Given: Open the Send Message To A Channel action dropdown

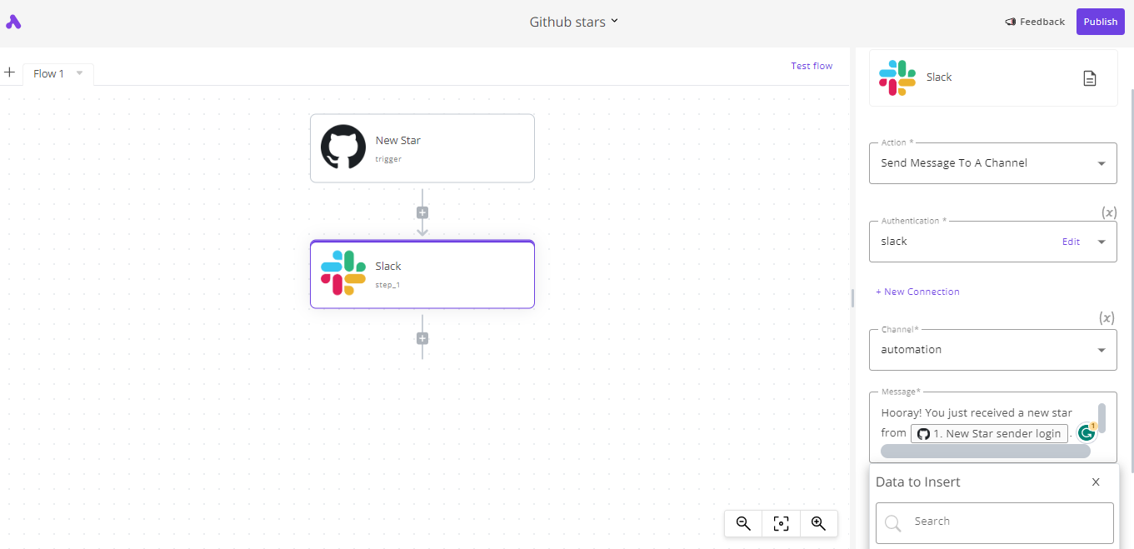Looking at the screenshot, I should [x=992, y=162].
